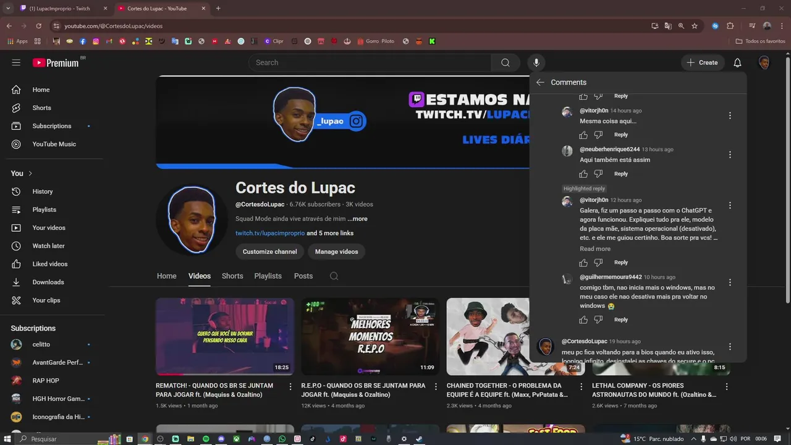Open R.E.P.O melhores momentos thumbnail

coord(370,337)
